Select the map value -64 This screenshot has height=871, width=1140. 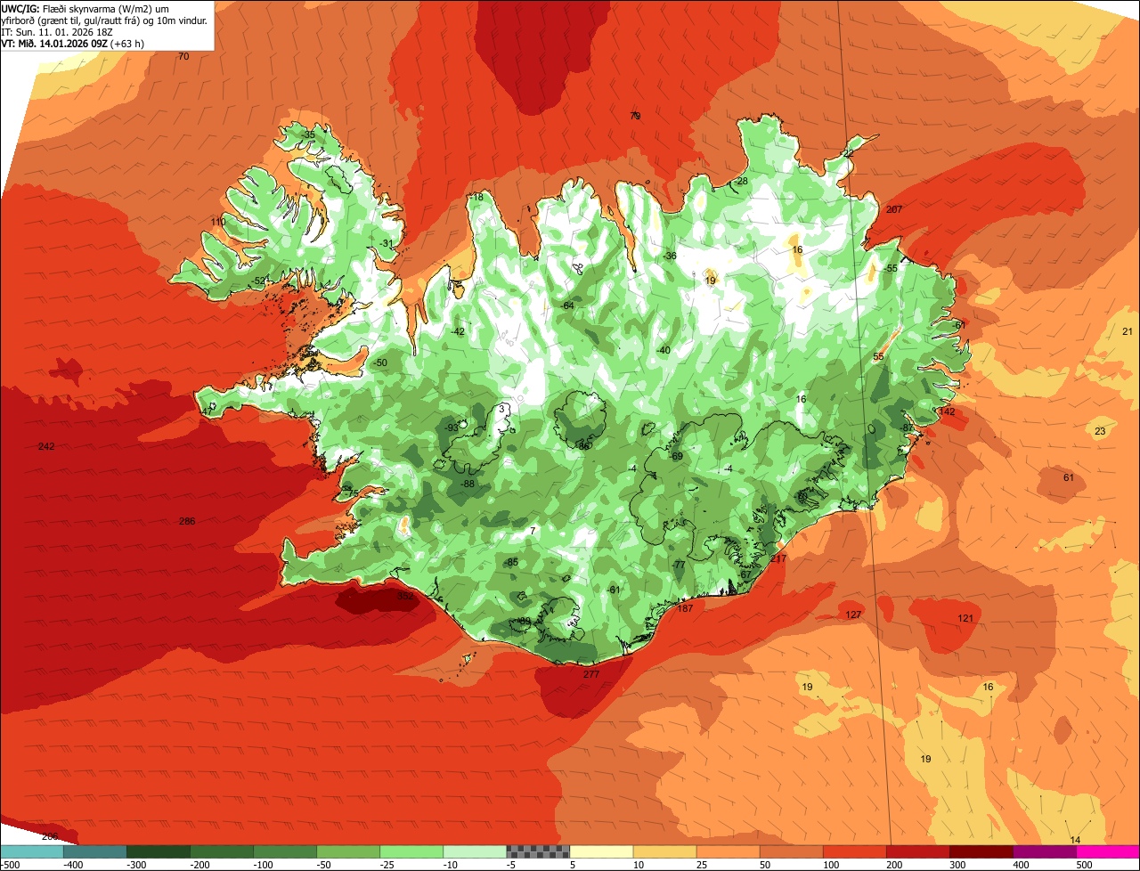[567, 305]
